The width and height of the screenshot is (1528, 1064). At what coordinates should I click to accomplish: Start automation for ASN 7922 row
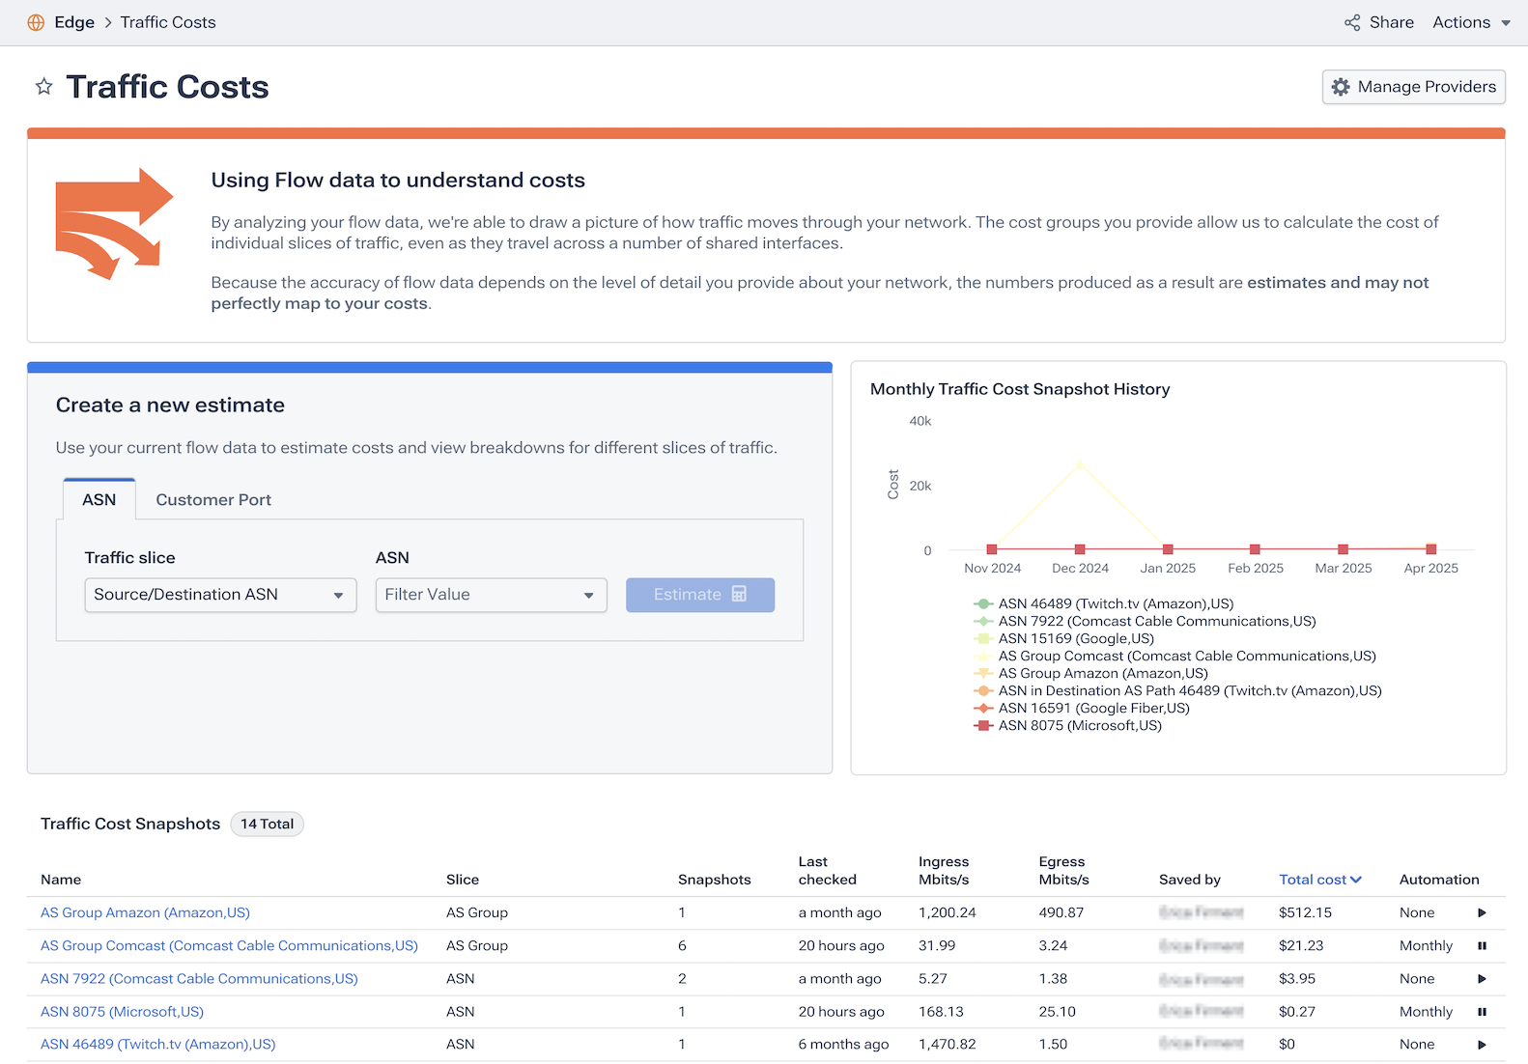click(1482, 978)
